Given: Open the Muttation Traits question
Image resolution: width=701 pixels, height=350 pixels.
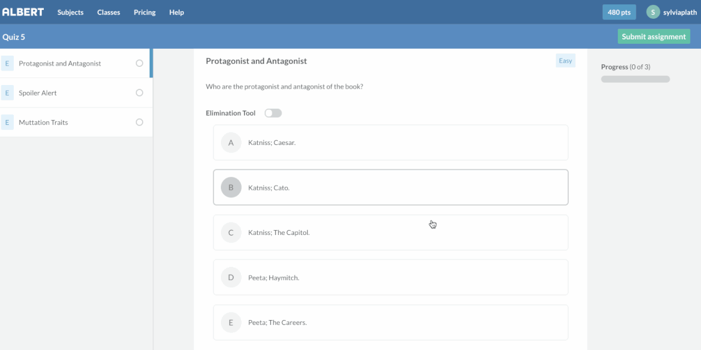Looking at the screenshot, I should 43,122.
